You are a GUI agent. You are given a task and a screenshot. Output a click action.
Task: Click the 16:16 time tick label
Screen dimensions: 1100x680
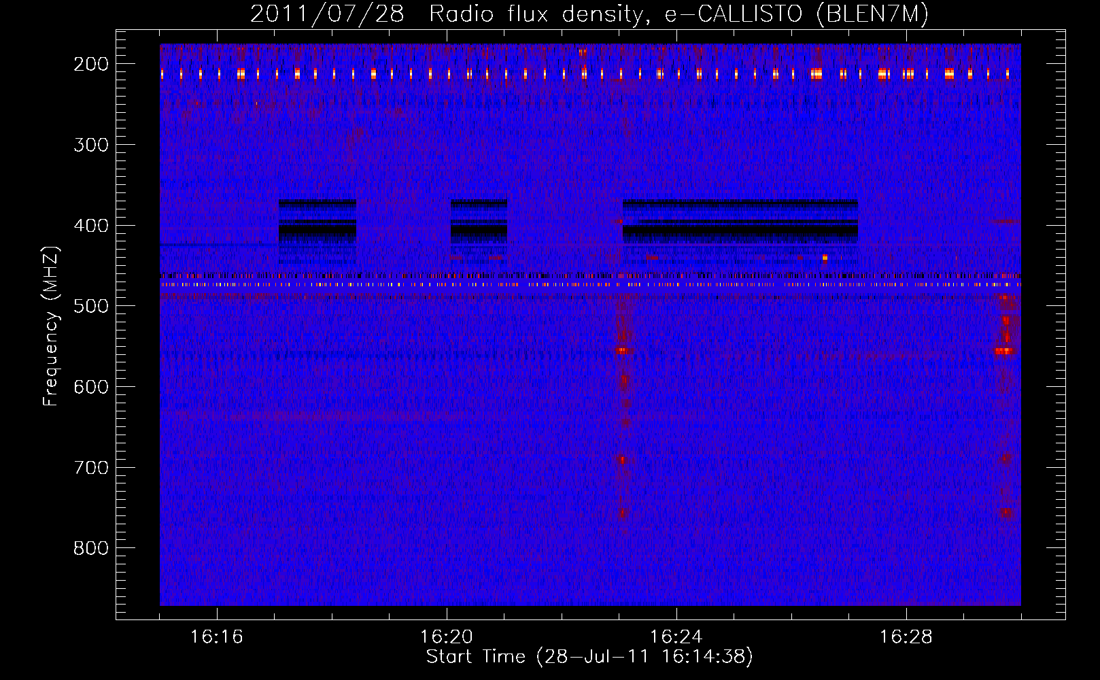[x=217, y=637]
